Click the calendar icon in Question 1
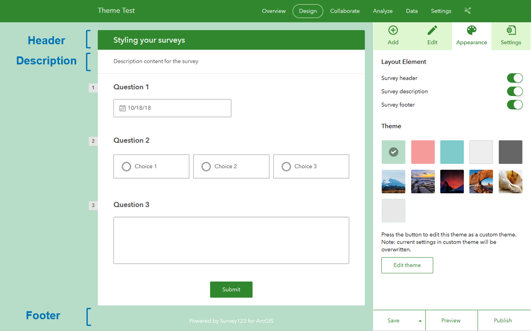Viewport: 531px width, 331px height. coord(122,108)
